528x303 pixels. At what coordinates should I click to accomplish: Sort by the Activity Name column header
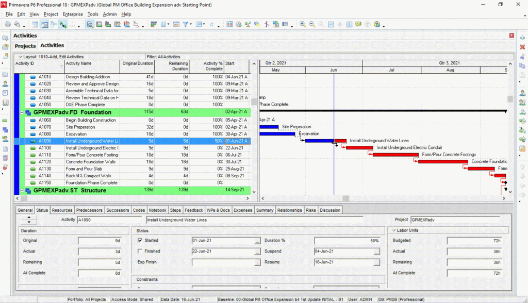[x=92, y=66]
